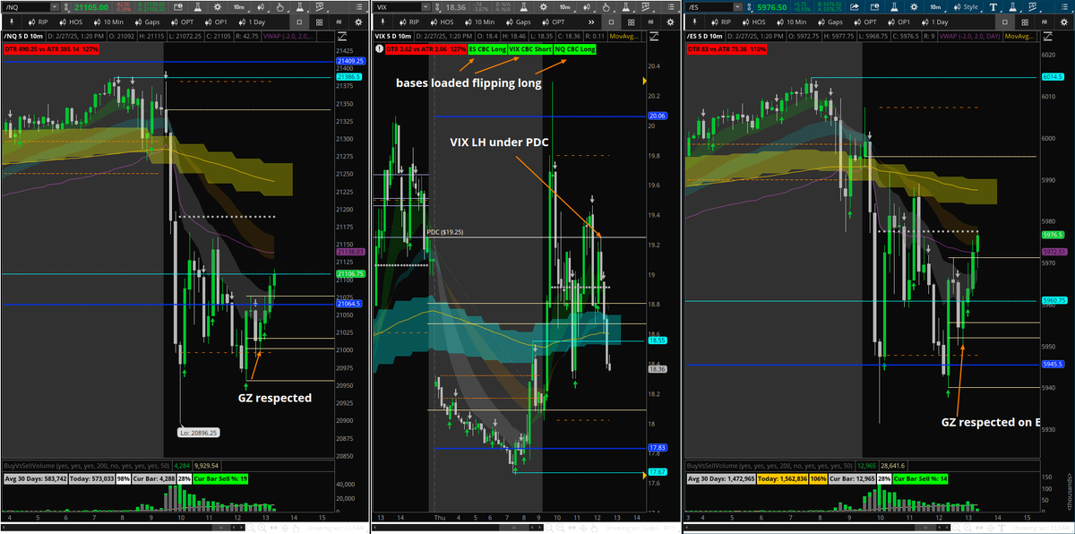The image size is (1075, 534).
Task: Expand hidden favorites chevron in VIX chart
Action: pos(591,22)
